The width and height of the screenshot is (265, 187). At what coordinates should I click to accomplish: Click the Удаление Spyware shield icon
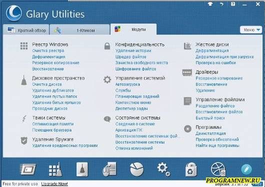click(x=24, y=140)
